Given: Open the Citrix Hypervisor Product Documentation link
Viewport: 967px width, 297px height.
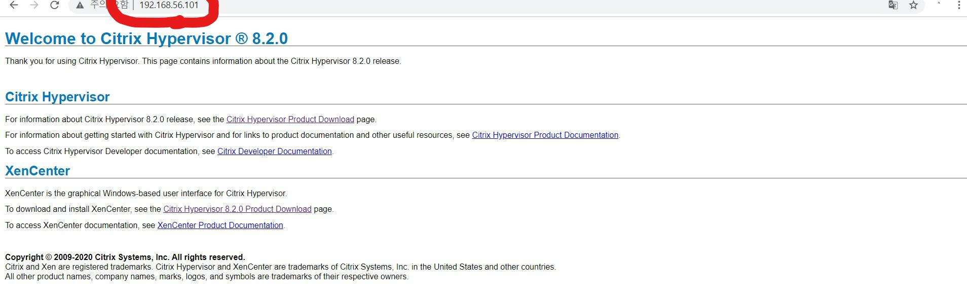Looking at the screenshot, I should point(545,135).
